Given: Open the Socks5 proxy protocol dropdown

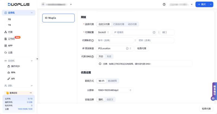Looking at the screenshot, I should click(104, 32).
